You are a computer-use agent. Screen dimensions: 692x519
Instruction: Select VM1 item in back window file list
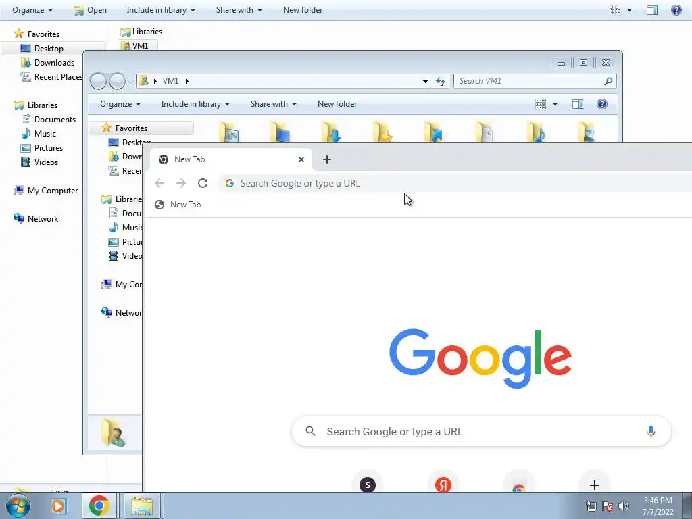pyautogui.click(x=138, y=45)
